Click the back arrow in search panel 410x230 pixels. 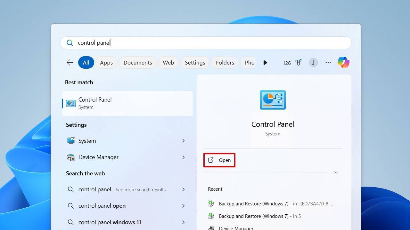point(70,63)
